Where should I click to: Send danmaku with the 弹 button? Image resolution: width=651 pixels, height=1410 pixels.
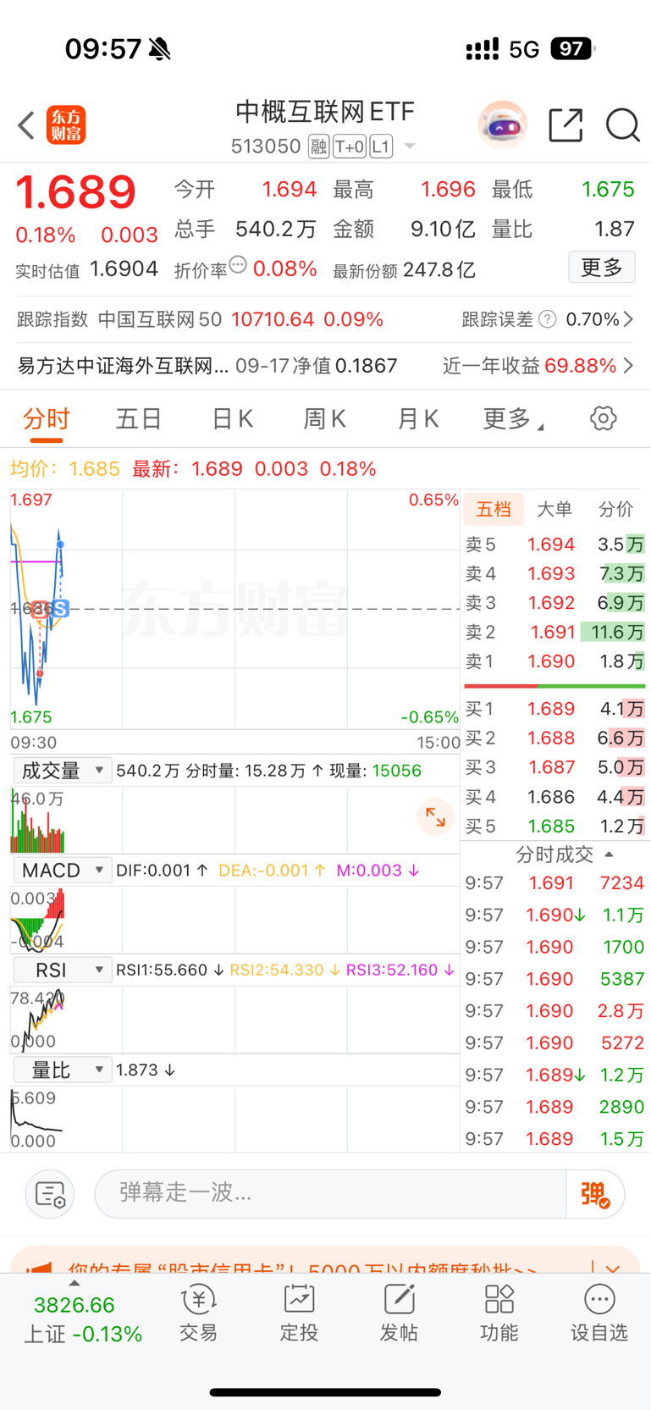click(595, 1194)
